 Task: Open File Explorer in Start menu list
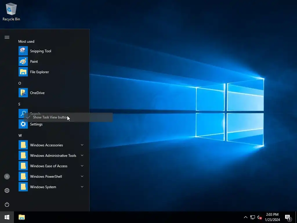[x=51, y=72]
